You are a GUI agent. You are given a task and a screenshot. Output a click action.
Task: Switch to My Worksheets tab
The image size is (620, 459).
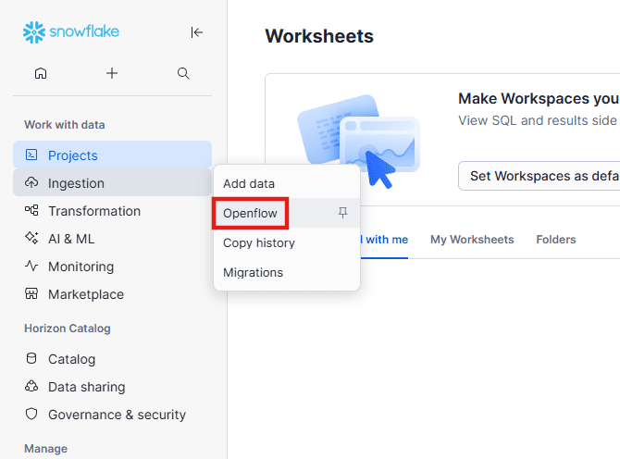[x=472, y=240]
